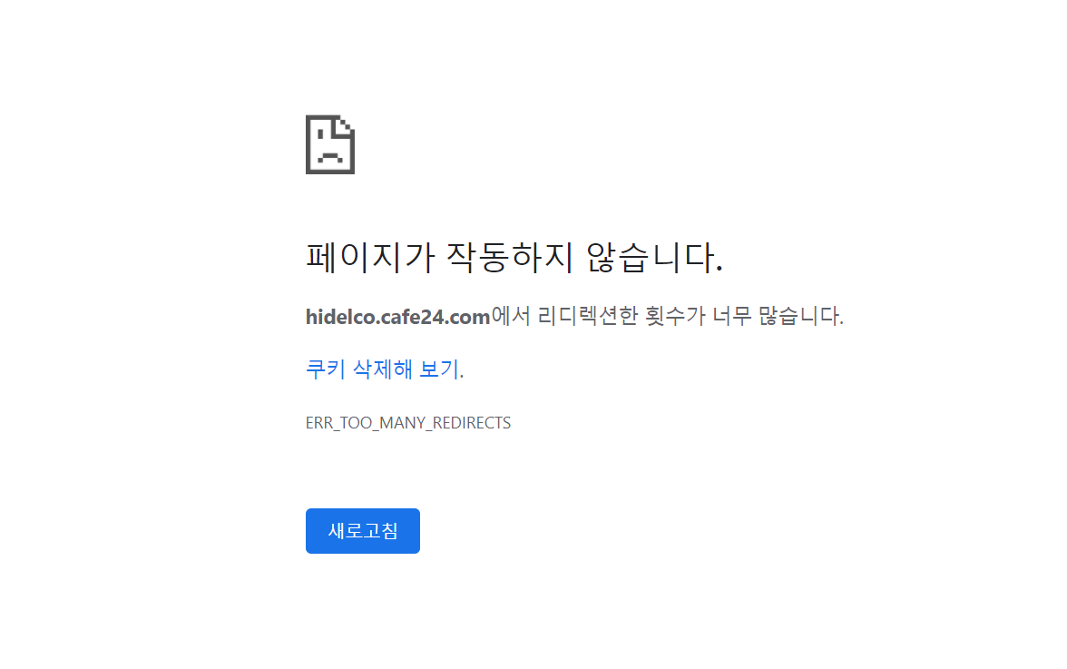Click the 새로고침 reload button
The image size is (1067, 669).
click(x=363, y=531)
